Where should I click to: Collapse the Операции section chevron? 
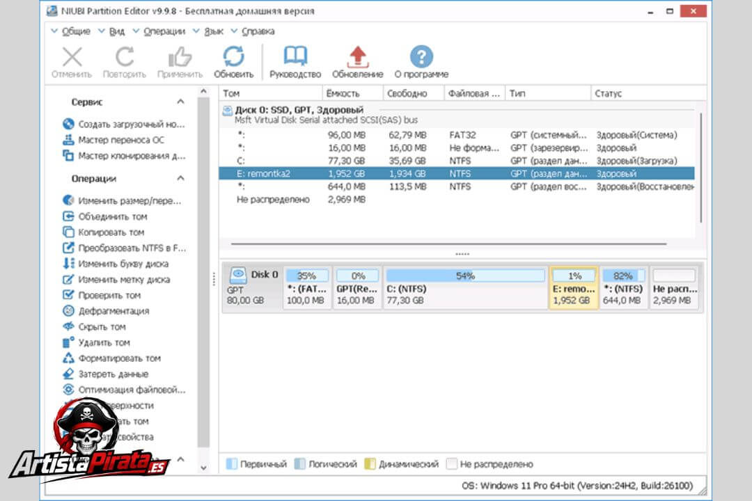180,178
